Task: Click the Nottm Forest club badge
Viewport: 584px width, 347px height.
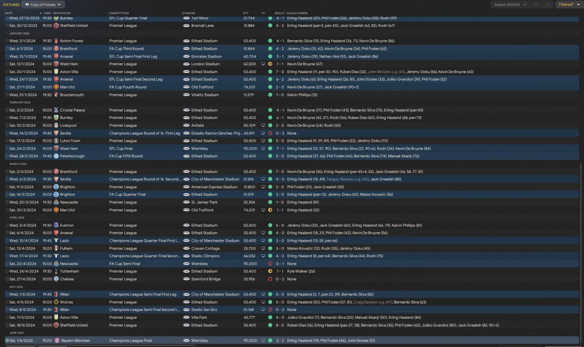Action: point(56,41)
